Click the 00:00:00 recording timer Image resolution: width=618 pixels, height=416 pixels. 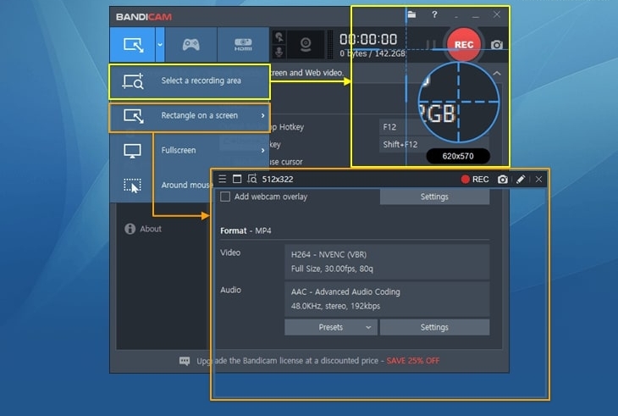click(368, 40)
